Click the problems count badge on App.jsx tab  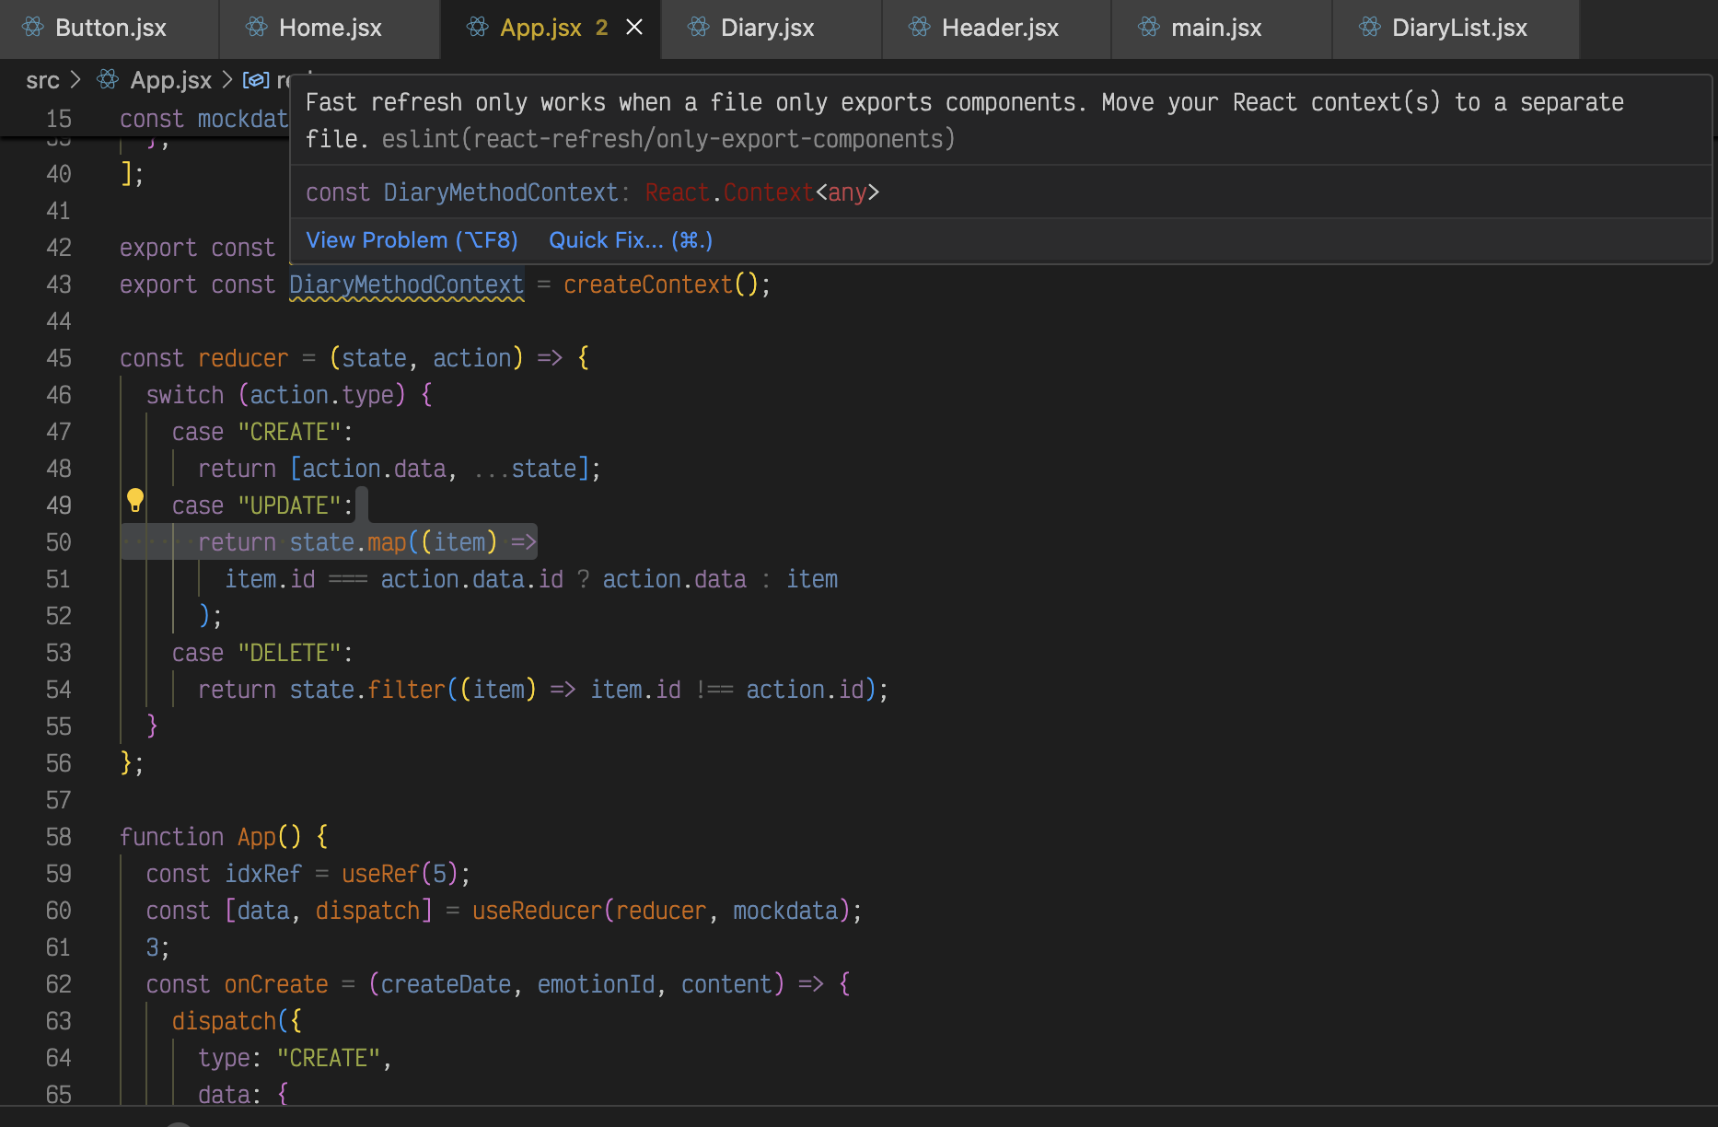(601, 28)
